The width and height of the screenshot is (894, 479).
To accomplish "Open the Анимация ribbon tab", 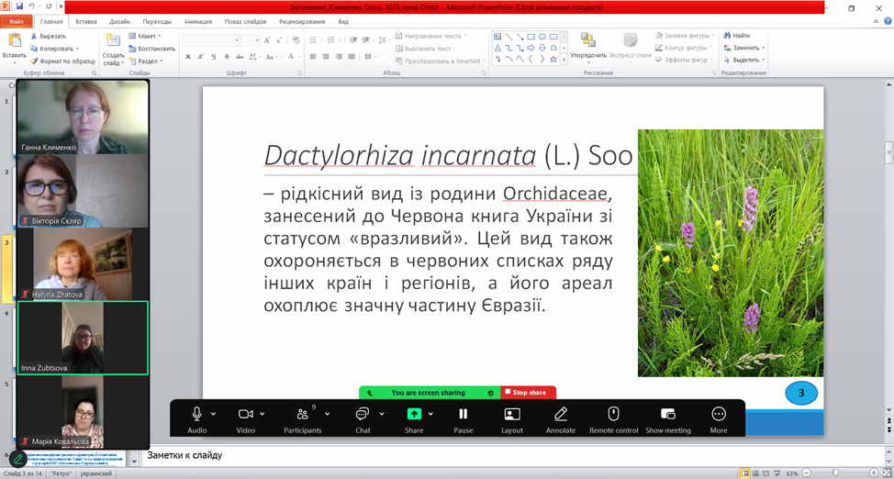I will click(x=197, y=21).
